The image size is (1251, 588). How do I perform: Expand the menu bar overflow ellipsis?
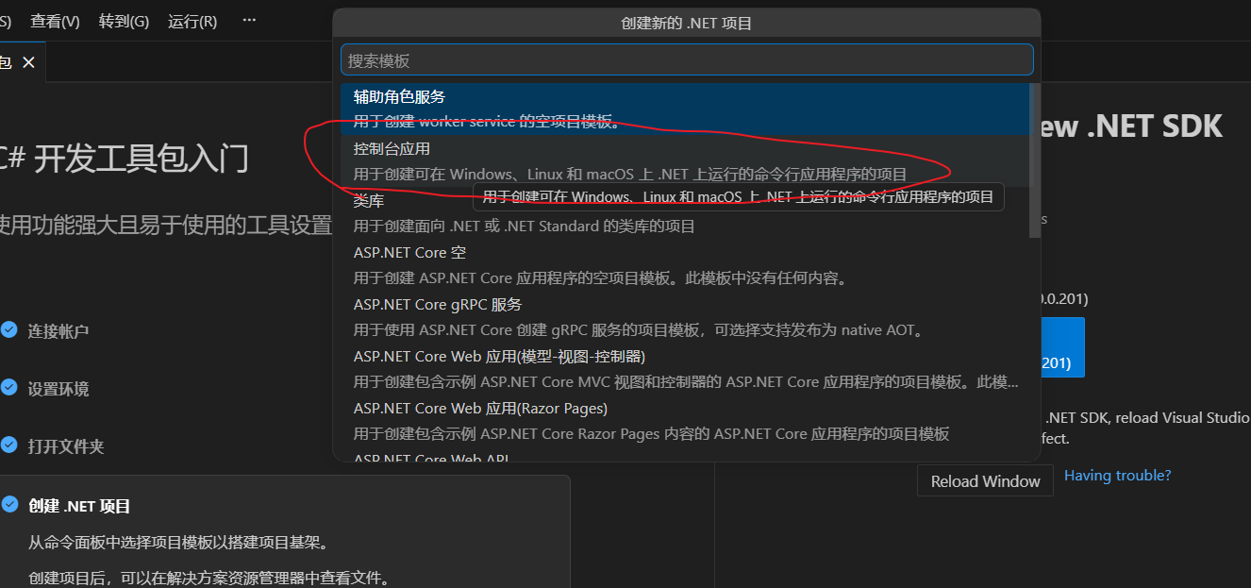pos(249,20)
